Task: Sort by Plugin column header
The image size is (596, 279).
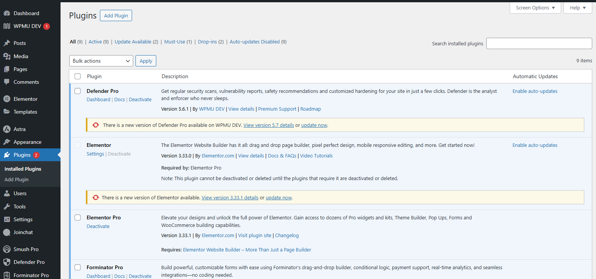Action: click(x=94, y=76)
